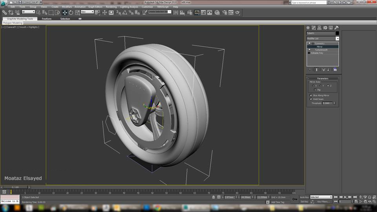Screen dimensions: 377x212
Task: Select Z mirror axis radio button
Action: coord(328,86)
